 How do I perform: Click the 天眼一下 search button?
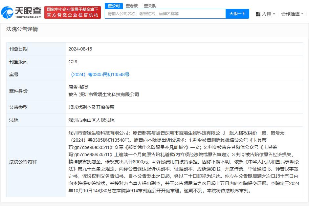coord(237,14)
